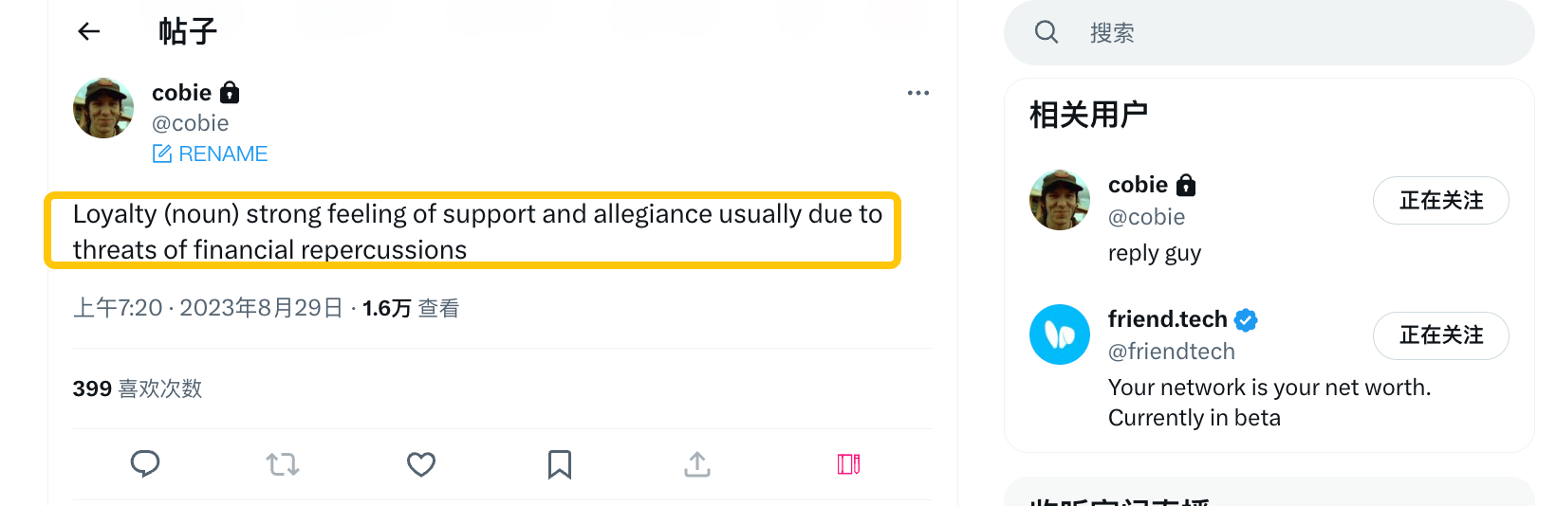Viewport: 1556px width, 506px height.
Task: Click the RENAME link under @cobie
Action: click(x=223, y=154)
